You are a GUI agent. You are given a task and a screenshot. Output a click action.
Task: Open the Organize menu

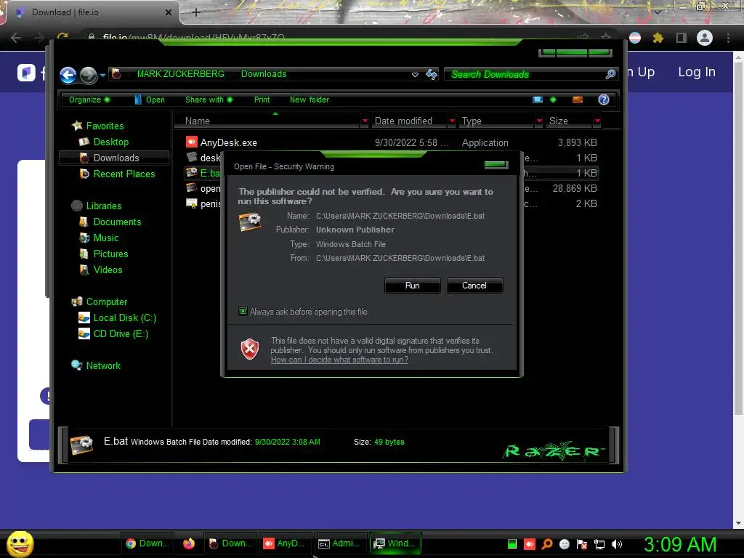pyautogui.click(x=89, y=100)
